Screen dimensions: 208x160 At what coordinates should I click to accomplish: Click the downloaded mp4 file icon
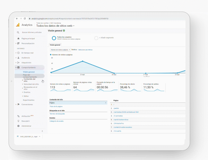point(18,136)
